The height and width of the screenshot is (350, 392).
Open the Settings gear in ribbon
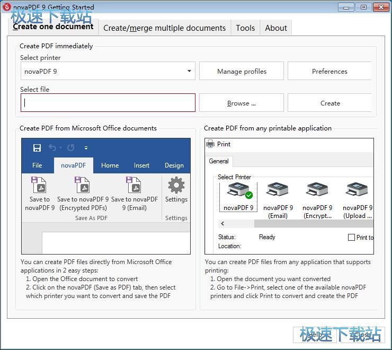click(x=176, y=186)
